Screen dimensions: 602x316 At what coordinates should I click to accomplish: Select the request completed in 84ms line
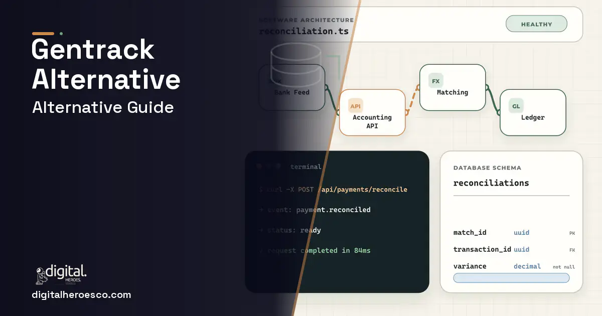click(x=314, y=250)
